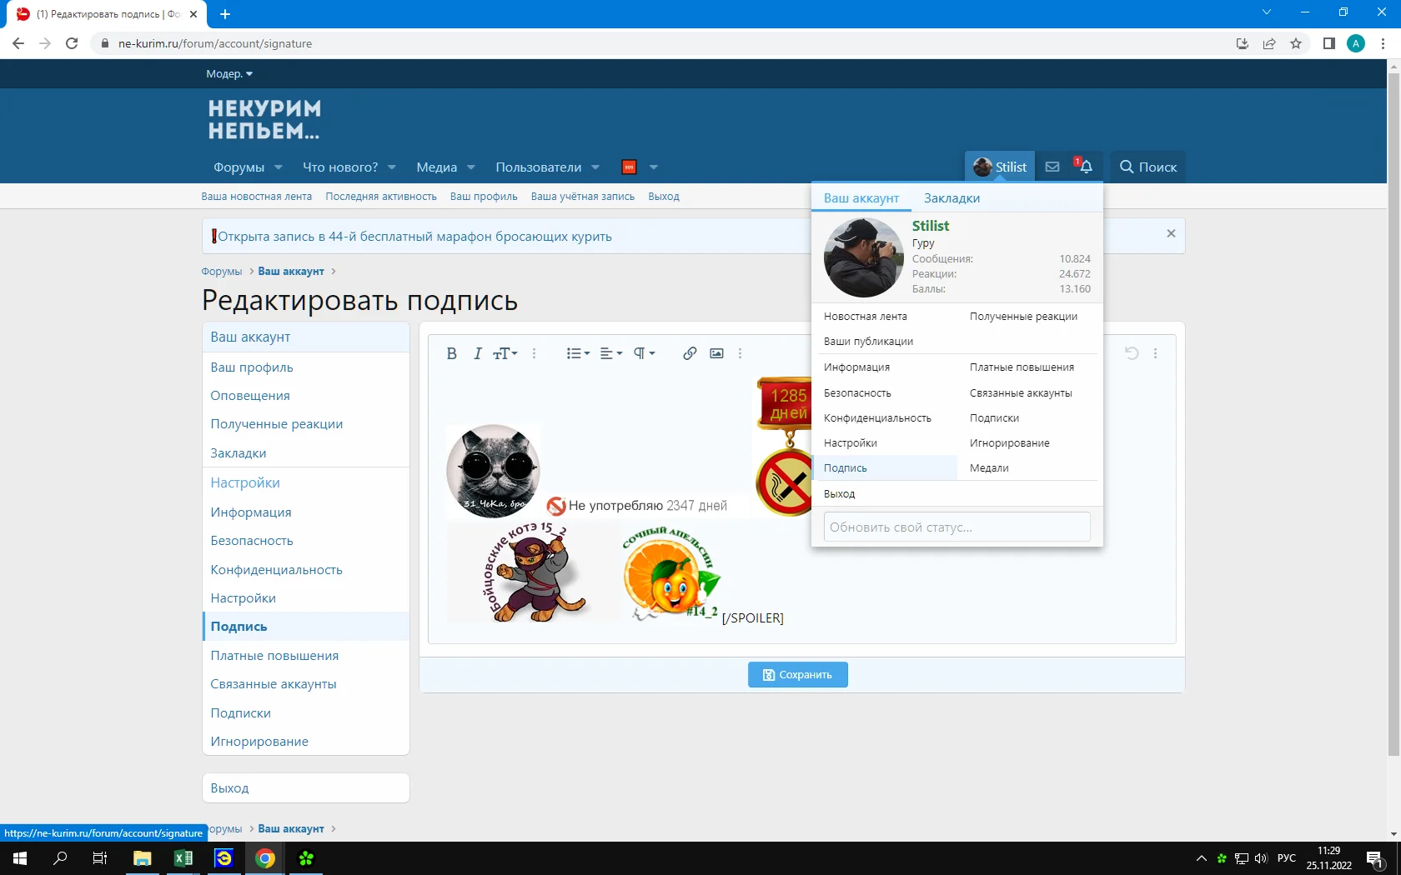The image size is (1401, 875).
Task: Open Ваш профиль in left sidebar
Action: [x=252, y=367]
